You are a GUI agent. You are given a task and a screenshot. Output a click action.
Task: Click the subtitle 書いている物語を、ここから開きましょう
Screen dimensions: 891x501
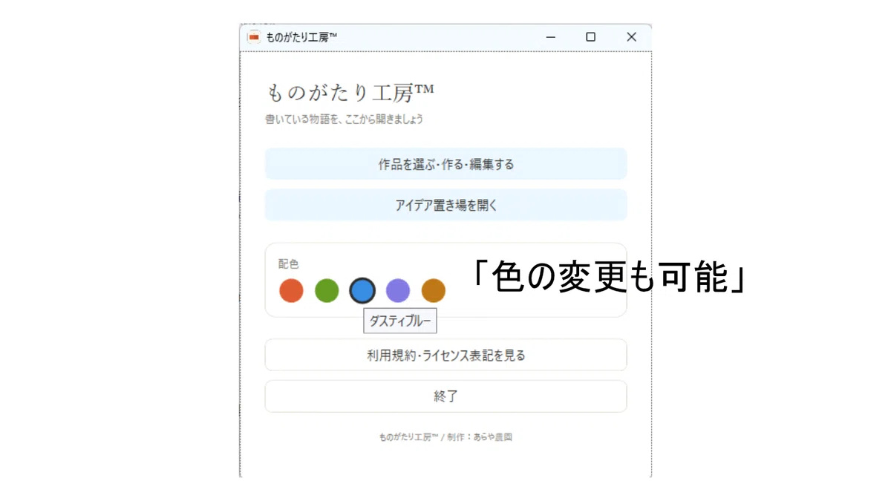(345, 119)
